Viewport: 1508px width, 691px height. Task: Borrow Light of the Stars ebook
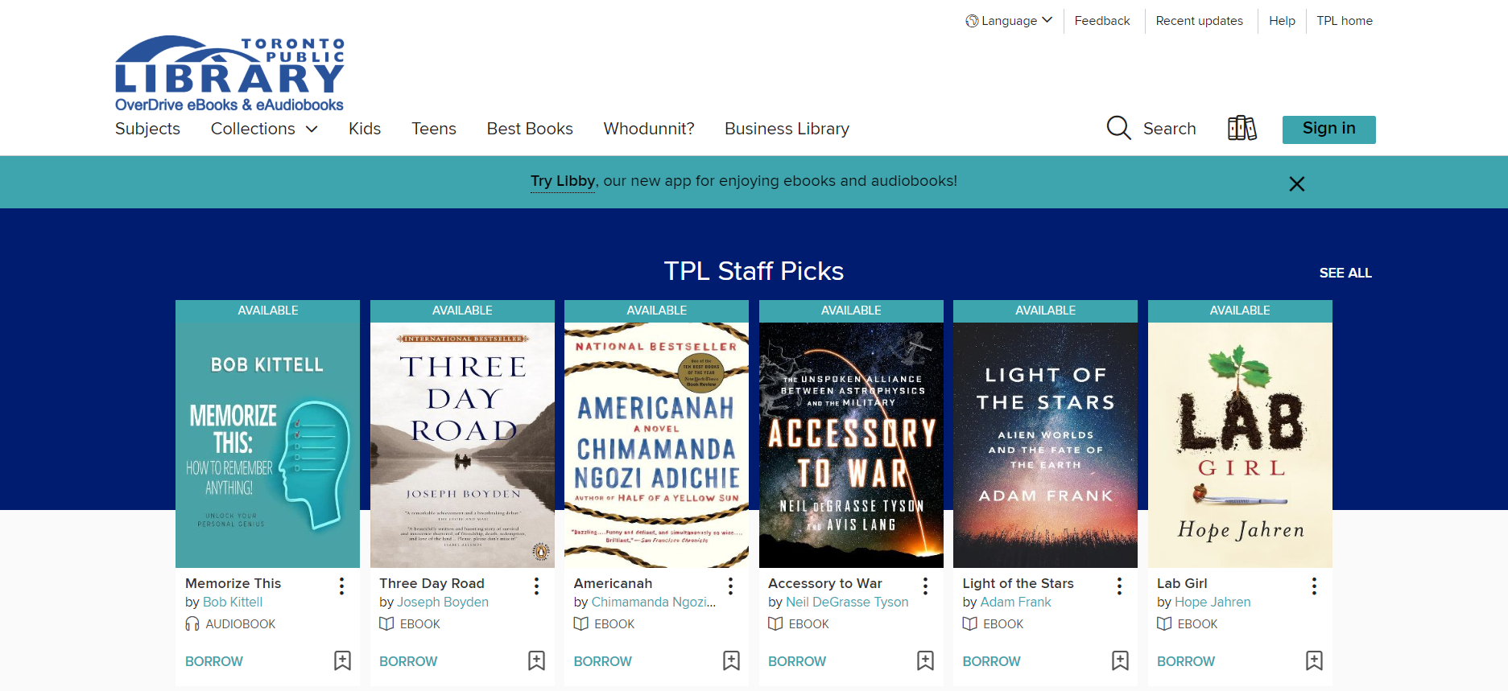pos(992,661)
